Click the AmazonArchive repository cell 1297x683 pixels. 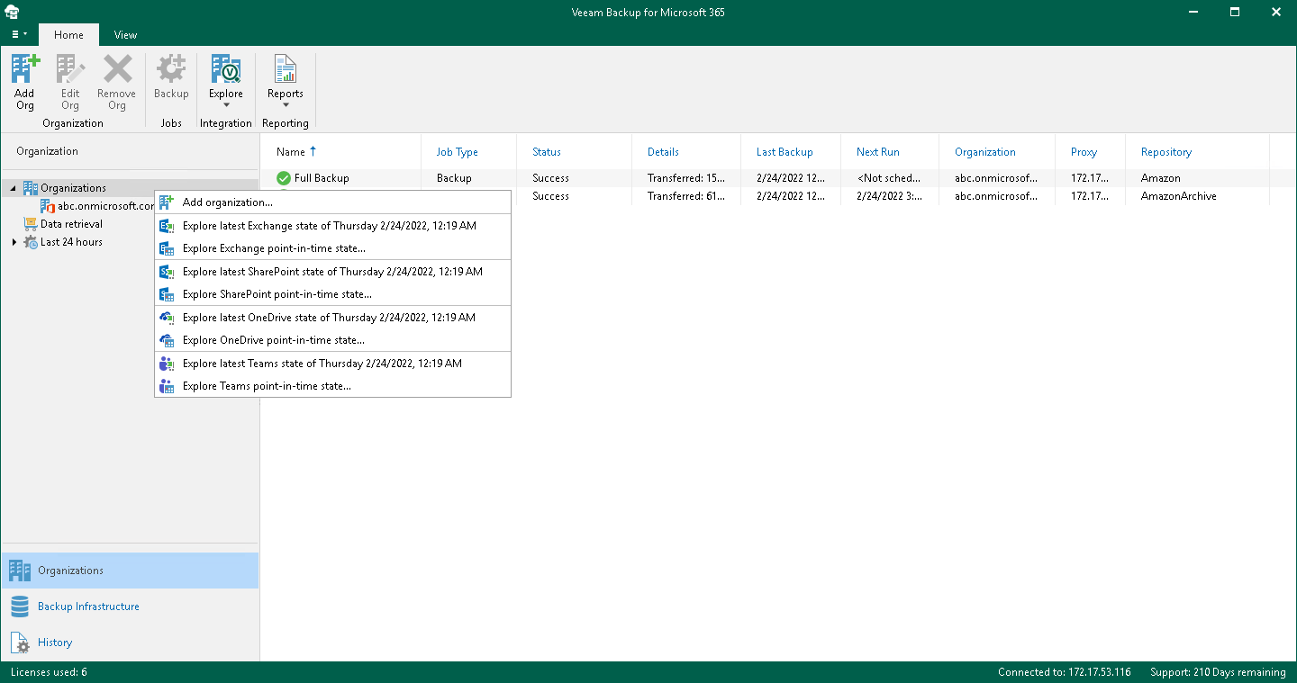coord(1179,196)
